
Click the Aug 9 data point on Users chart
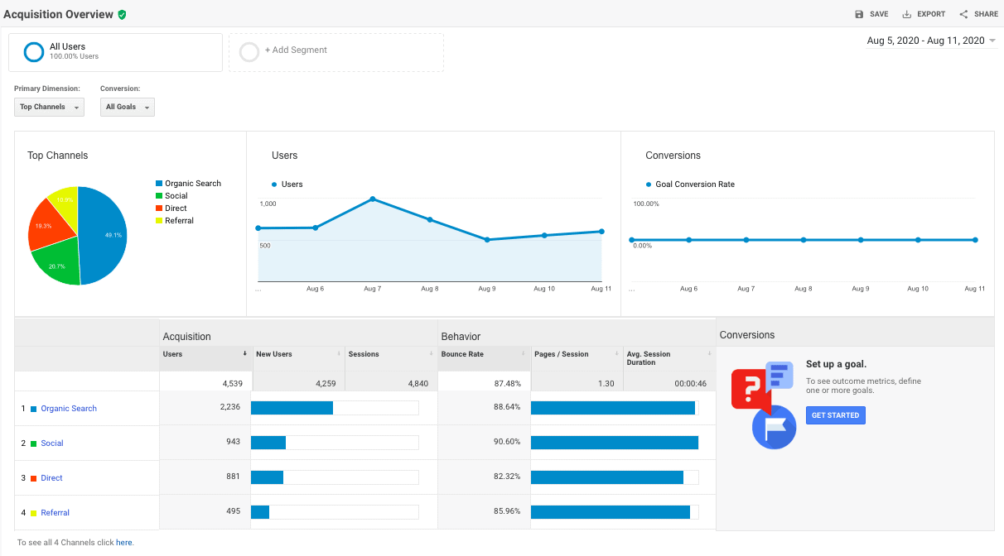(487, 240)
